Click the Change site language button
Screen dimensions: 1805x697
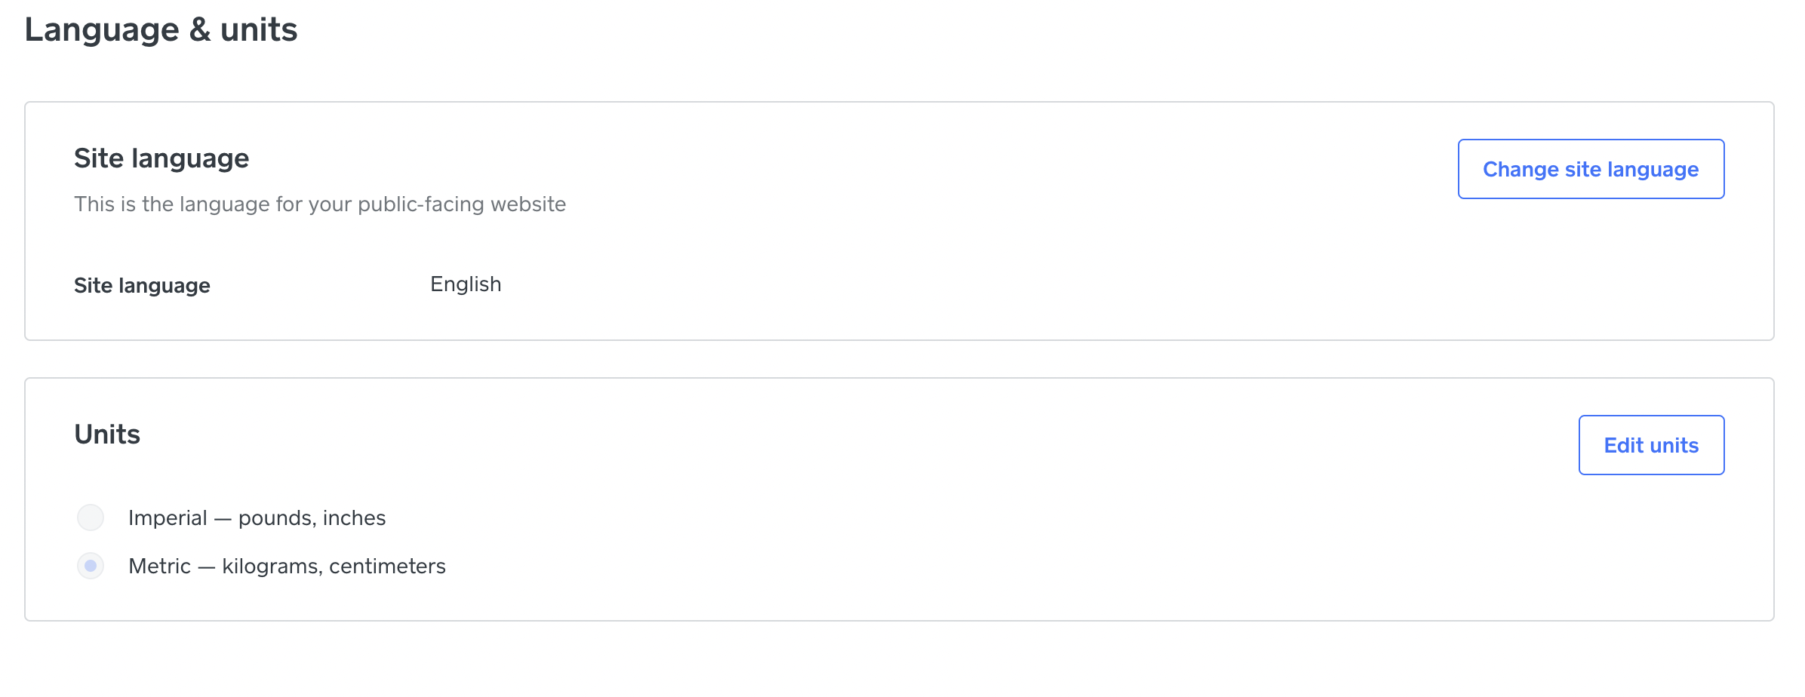pos(1590,169)
